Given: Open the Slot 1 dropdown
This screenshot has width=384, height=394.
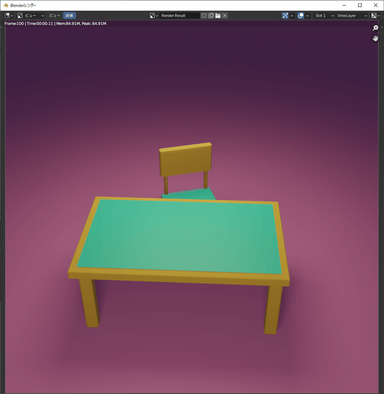Looking at the screenshot, I should click(324, 15).
